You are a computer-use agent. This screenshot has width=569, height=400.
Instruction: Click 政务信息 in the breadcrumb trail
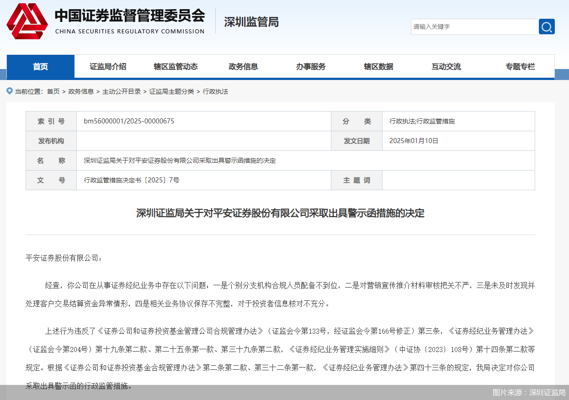[x=81, y=91]
